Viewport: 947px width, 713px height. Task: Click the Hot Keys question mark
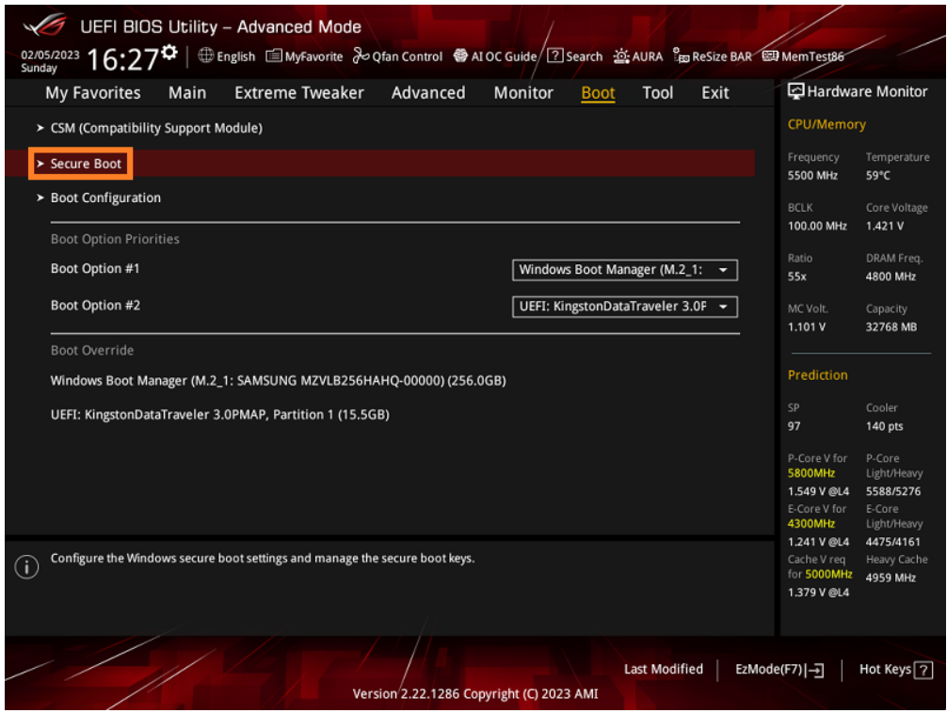coord(923,669)
